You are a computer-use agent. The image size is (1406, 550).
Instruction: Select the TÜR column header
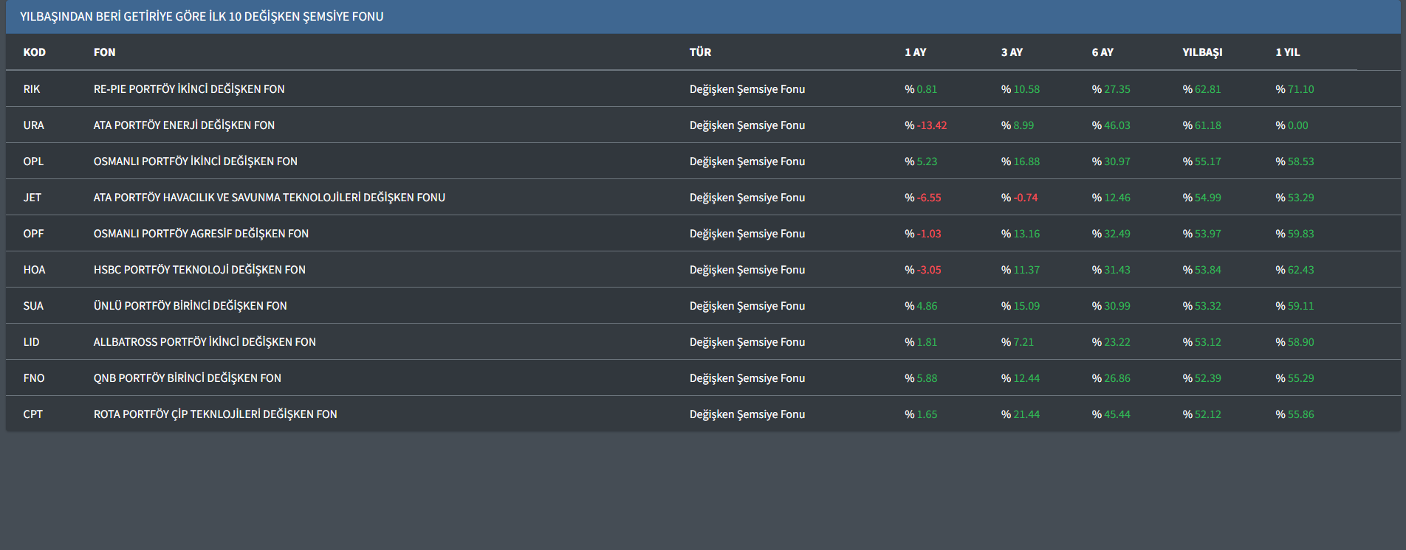[x=700, y=52]
